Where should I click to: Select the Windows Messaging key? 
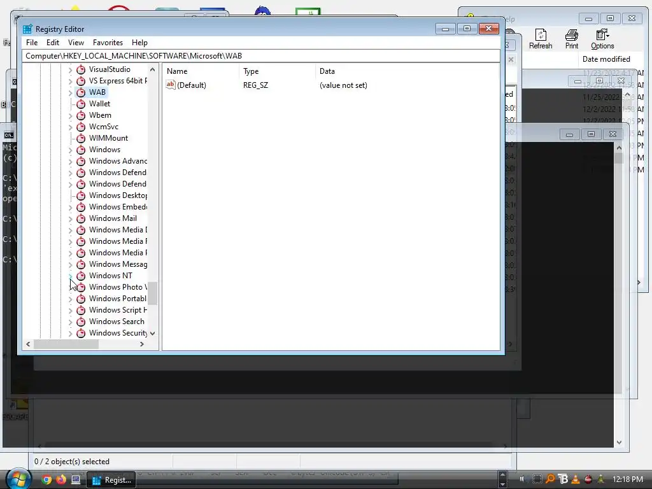point(118,264)
